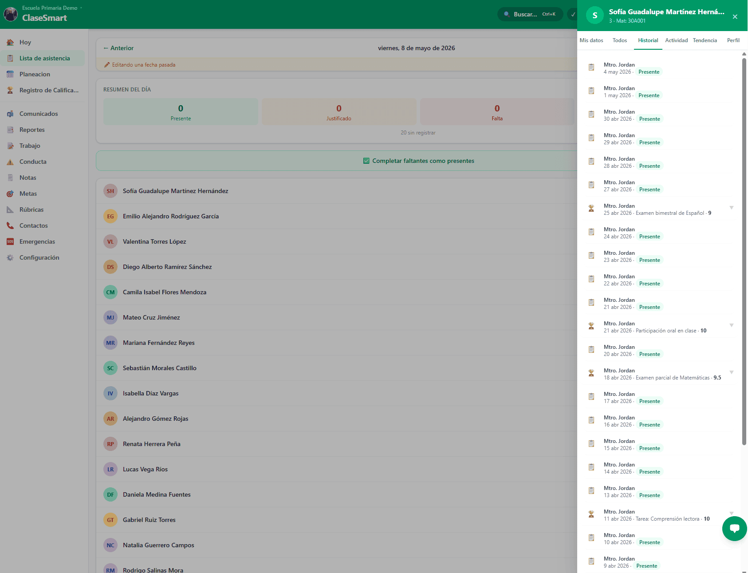Click the Reportes icon in sidebar
748x573 pixels.
pyautogui.click(x=10, y=130)
